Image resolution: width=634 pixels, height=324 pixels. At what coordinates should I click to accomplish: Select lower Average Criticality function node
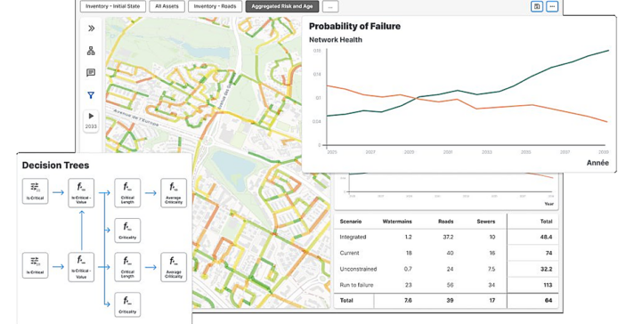pyautogui.click(x=174, y=267)
